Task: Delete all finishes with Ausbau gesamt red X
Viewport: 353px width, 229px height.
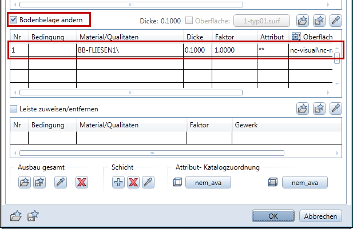Action: point(82,183)
